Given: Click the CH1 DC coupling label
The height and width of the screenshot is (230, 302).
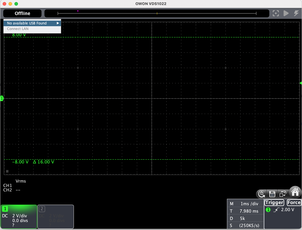Looking at the screenshot, I should tap(5, 216).
